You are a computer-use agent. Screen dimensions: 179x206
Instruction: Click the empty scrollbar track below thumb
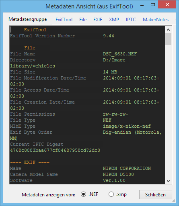click(169, 111)
